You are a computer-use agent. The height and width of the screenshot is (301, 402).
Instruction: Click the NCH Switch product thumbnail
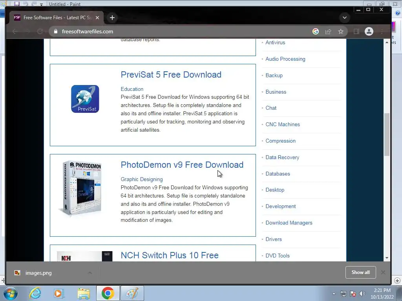[85, 256]
